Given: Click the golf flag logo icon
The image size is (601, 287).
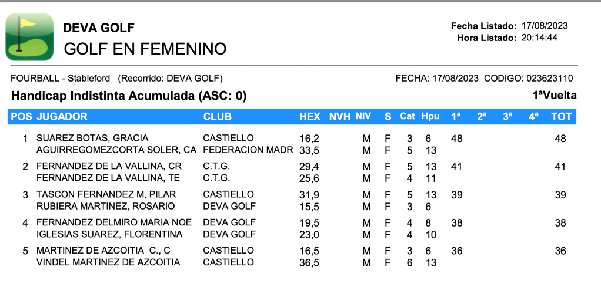Looking at the screenshot, I should [x=29, y=37].
